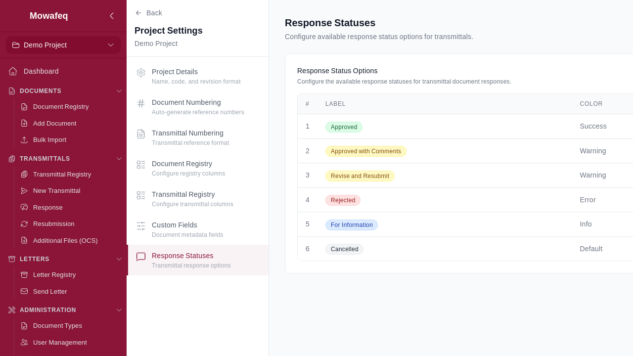Image resolution: width=633 pixels, height=356 pixels.
Task: Click the Document Registry file icon
Action: 24,107
